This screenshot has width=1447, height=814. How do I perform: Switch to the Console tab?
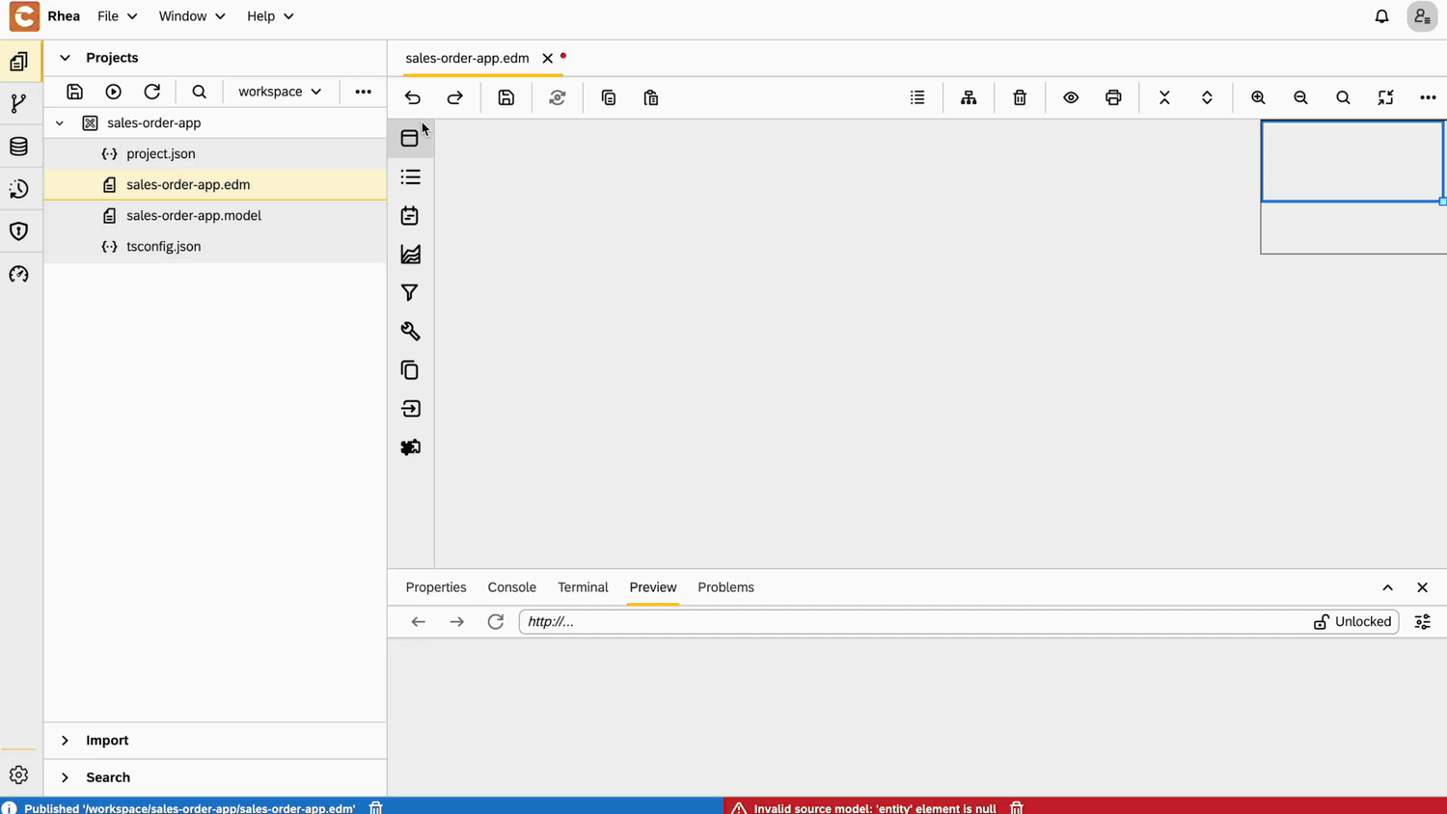[512, 587]
